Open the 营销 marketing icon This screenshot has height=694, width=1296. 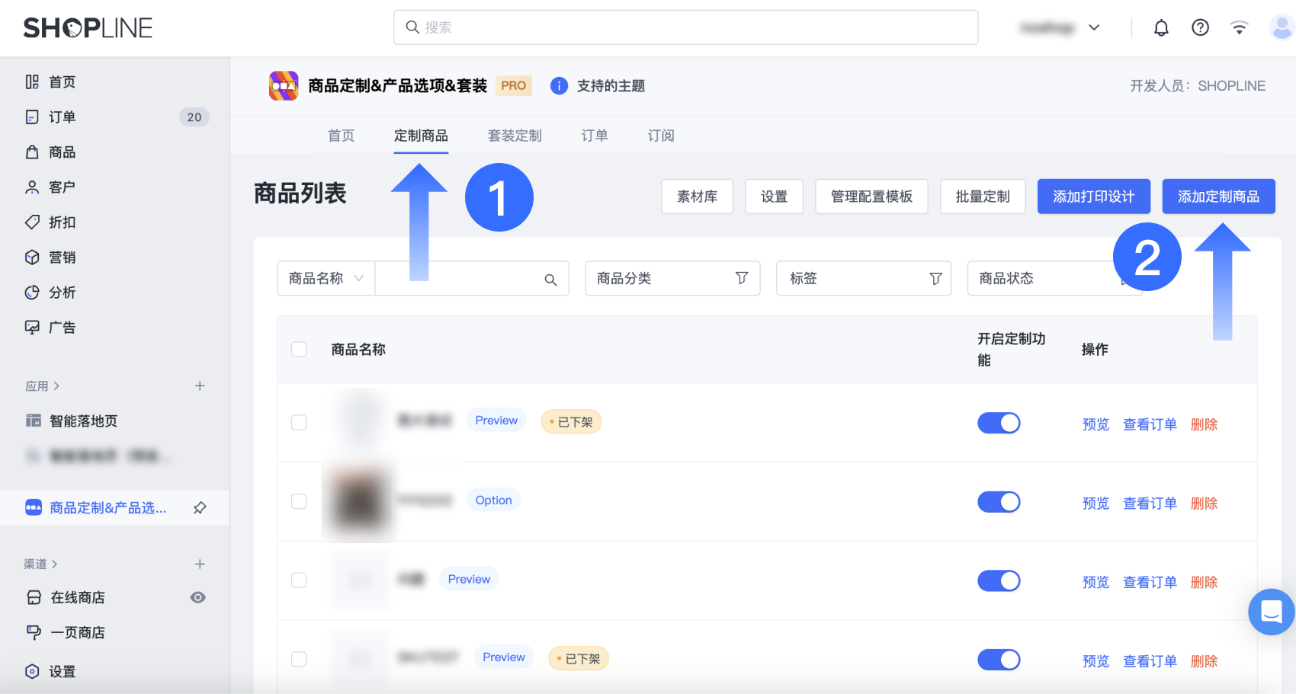click(x=32, y=257)
